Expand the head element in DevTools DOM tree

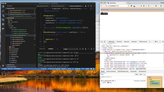tap(102, 48)
